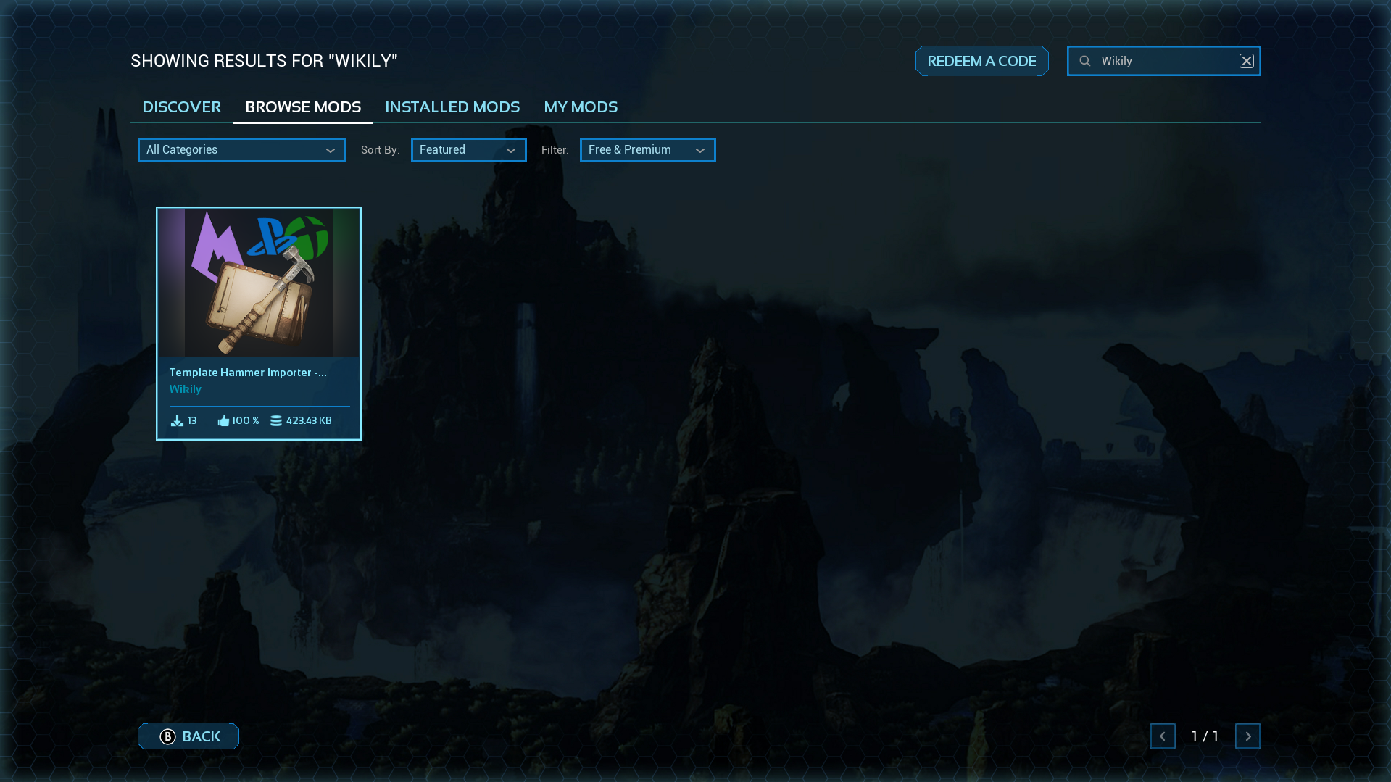Click the REDEEM A CODE button
The height and width of the screenshot is (782, 1391).
click(981, 61)
